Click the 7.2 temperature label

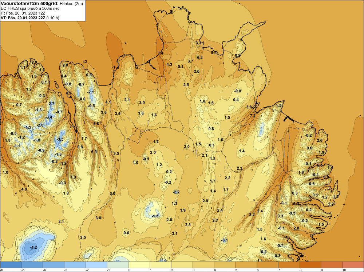[x=253, y=116]
